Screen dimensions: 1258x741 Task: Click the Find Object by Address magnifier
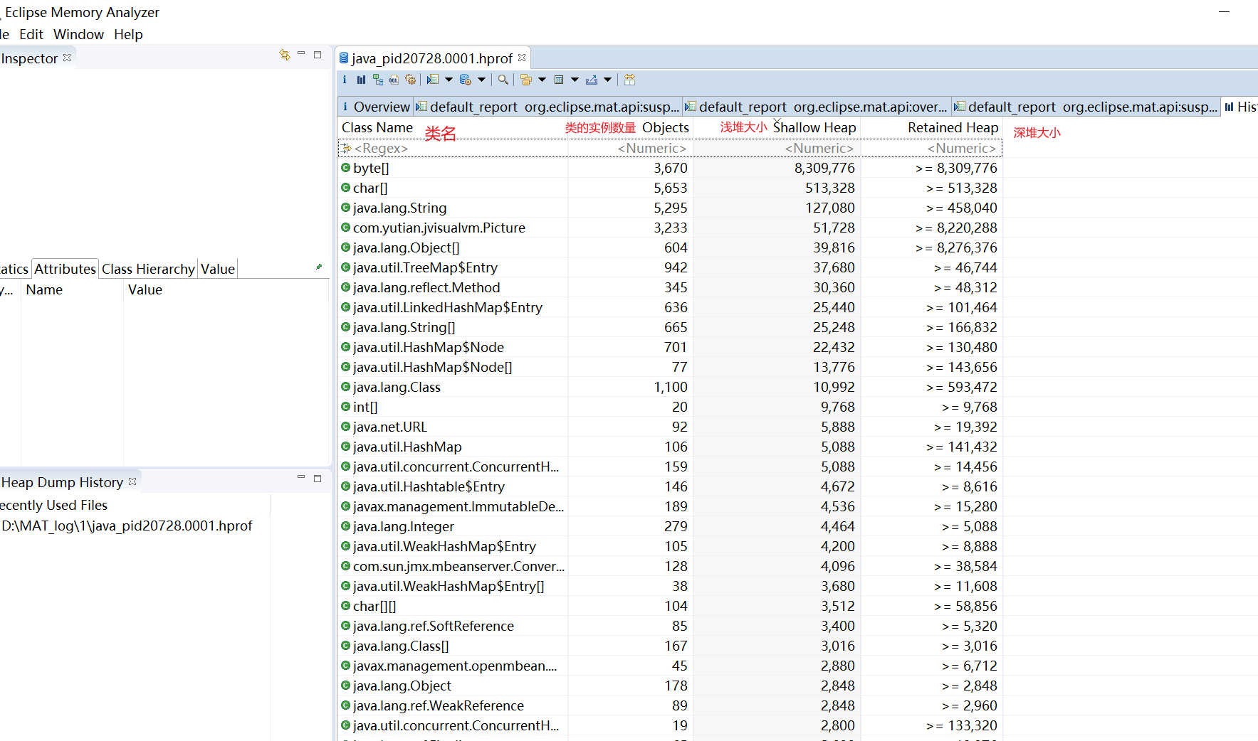coord(503,80)
